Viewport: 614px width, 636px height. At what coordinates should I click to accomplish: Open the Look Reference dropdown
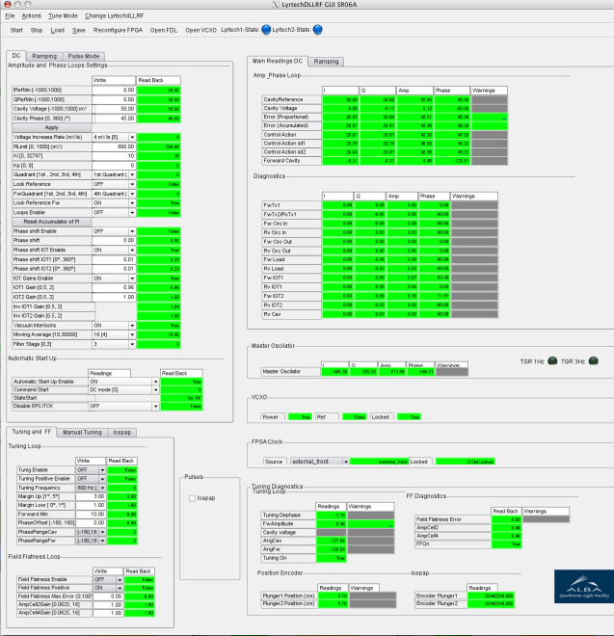[x=114, y=184]
